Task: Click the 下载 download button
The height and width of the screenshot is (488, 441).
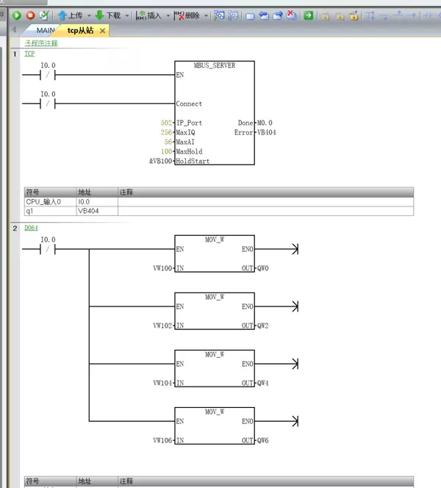Action: (107, 15)
